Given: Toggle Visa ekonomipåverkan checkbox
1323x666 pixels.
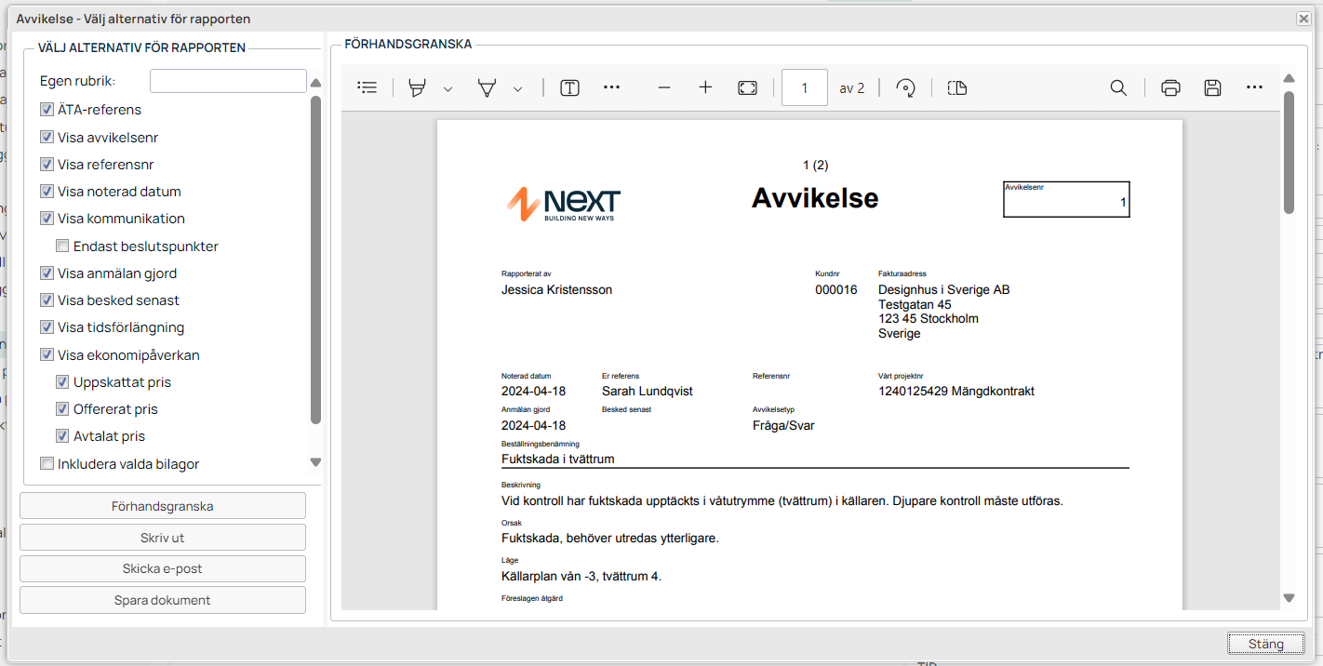Looking at the screenshot, I should pyautogui.click(x=47, y=355).
